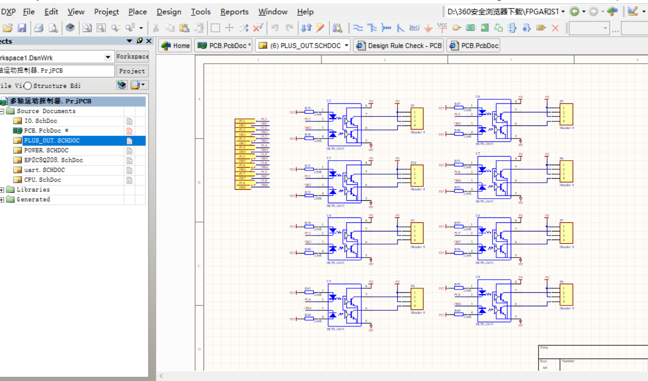Image resolution: width=648 pixels, height=381 pixels.
Task: Click the Project button
Action: coord(132,71)
